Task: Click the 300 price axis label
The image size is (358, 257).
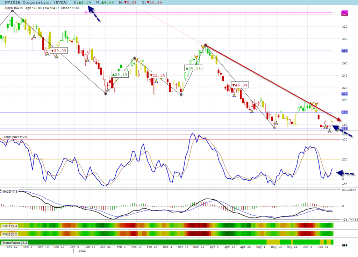Action: (344, 39)
